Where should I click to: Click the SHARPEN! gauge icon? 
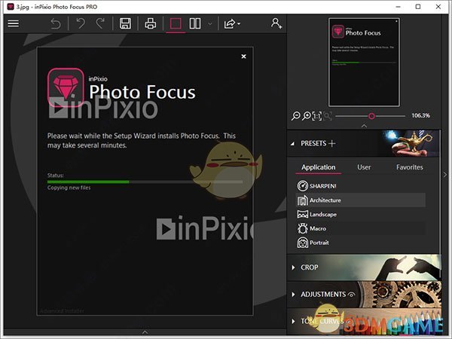[302, 186]
